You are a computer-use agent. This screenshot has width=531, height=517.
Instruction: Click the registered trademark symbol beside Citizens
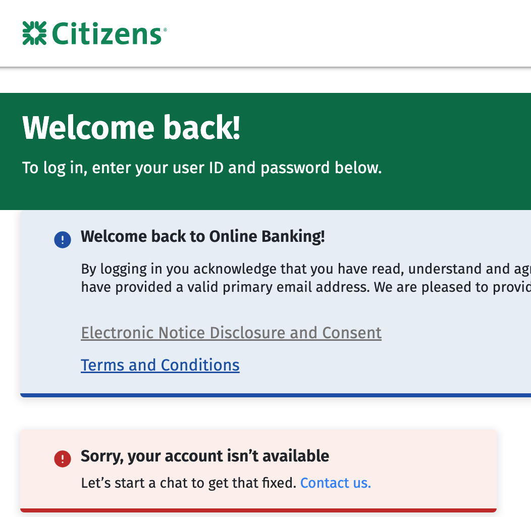point(164,30)
